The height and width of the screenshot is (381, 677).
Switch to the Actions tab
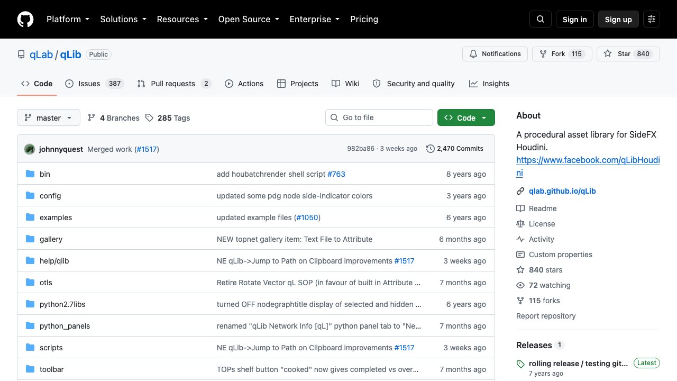(x=244, y=84)
